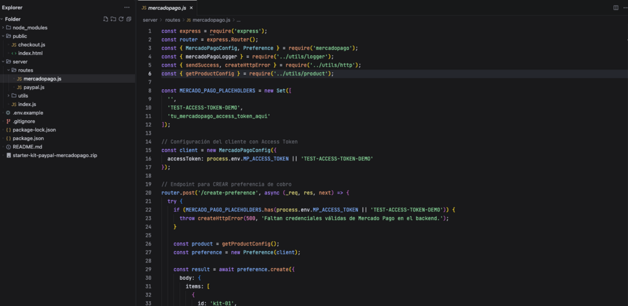Click line number 6 in the gutter

click(x=150, y=74)
